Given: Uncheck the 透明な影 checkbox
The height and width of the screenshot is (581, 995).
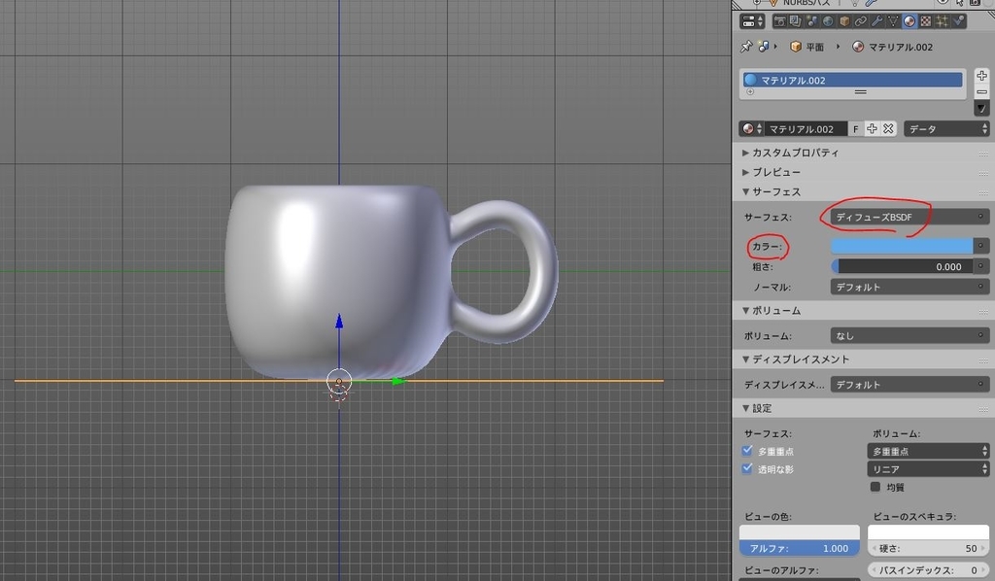Looking at the screenshot, I should pyautogui.click(x=747, y=468).
